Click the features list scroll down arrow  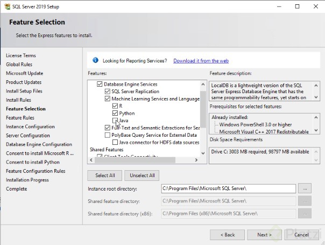[x=203, y=153]
